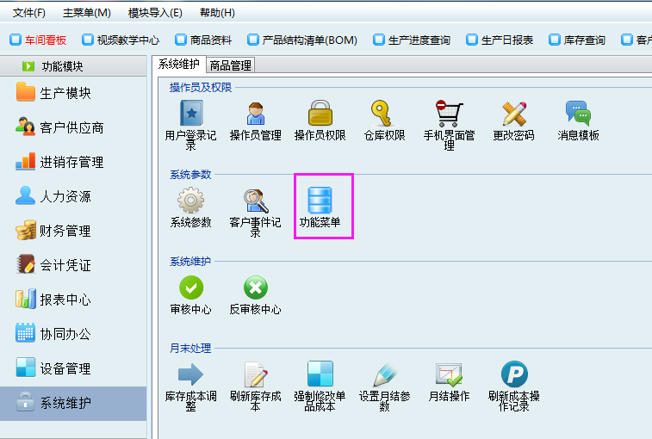The width and height of the screenshot is (652, 439).
Task: Select 财务管理 in the sidebar
Action: 65,231
